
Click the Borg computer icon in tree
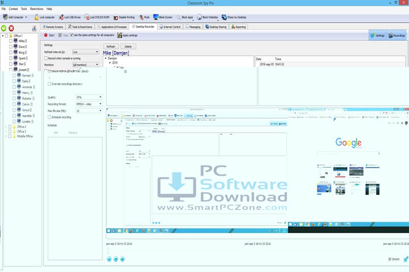pos(16,52)
